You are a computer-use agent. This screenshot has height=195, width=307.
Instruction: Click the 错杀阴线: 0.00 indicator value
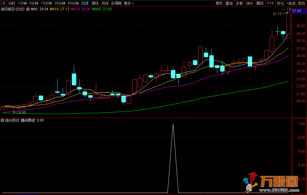click(32, 120)
